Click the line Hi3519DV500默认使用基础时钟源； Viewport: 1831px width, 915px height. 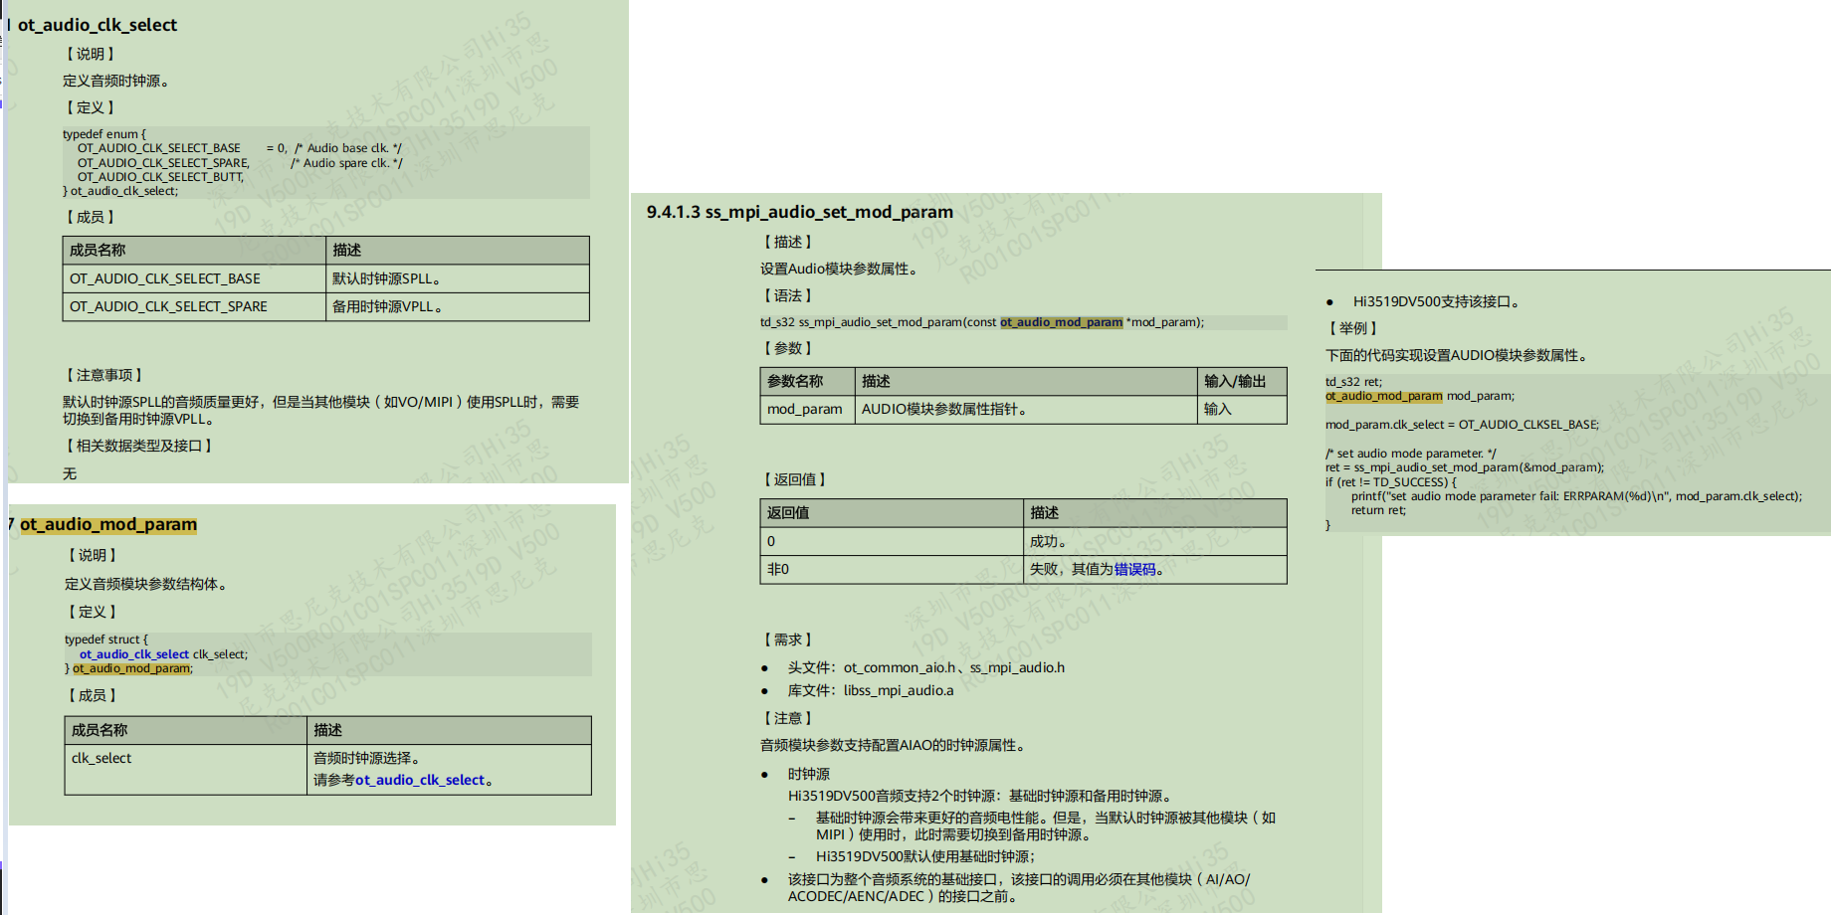[925, 856]
